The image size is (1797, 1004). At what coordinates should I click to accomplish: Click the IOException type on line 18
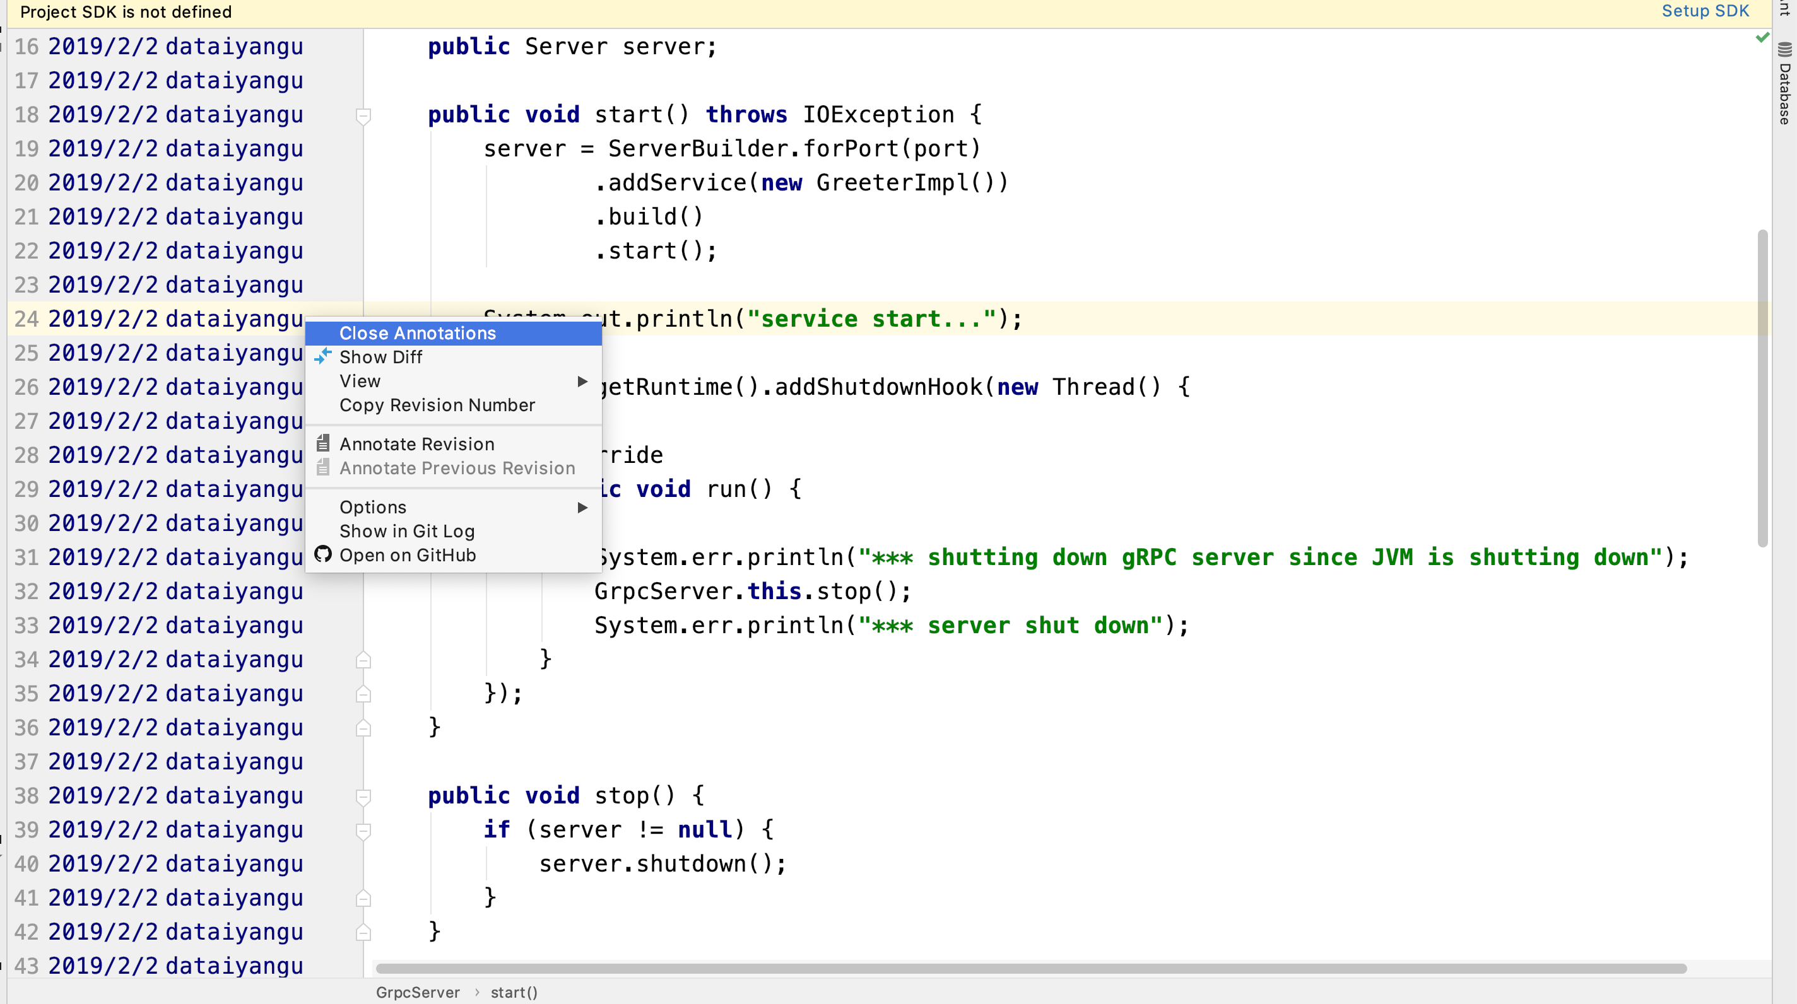[878, 114]
